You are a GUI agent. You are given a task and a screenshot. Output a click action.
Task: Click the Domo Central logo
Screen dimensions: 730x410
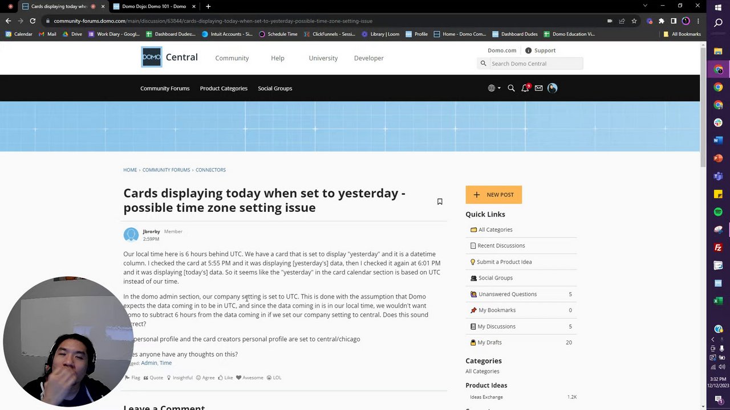(x=169, y=58)
